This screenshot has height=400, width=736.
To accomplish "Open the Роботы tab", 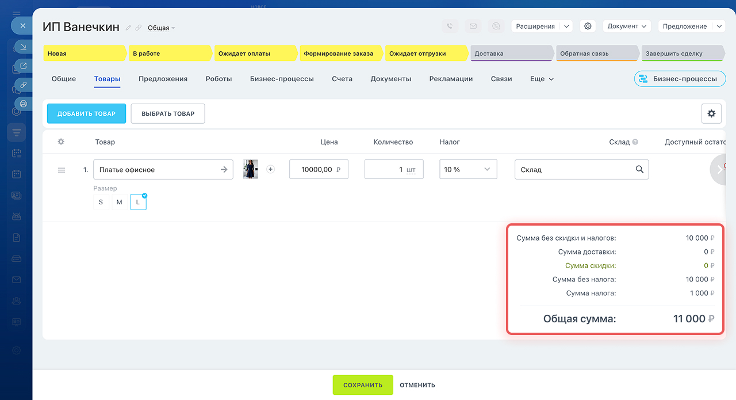I will coord(218,79).
